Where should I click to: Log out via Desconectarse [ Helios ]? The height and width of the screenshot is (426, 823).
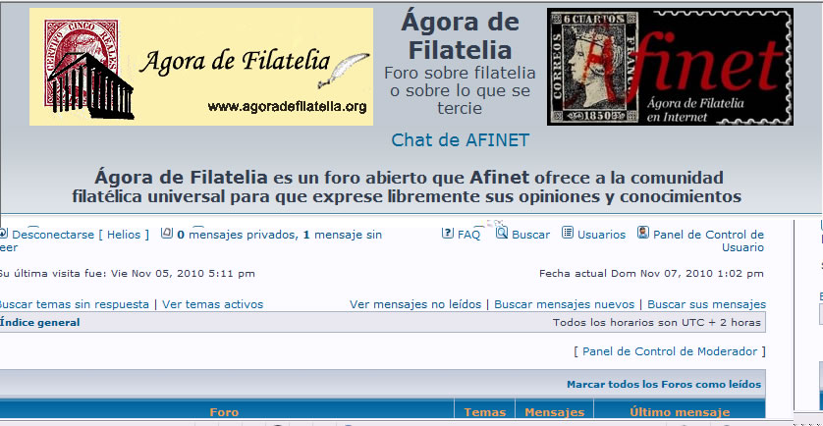click(81, 235)
